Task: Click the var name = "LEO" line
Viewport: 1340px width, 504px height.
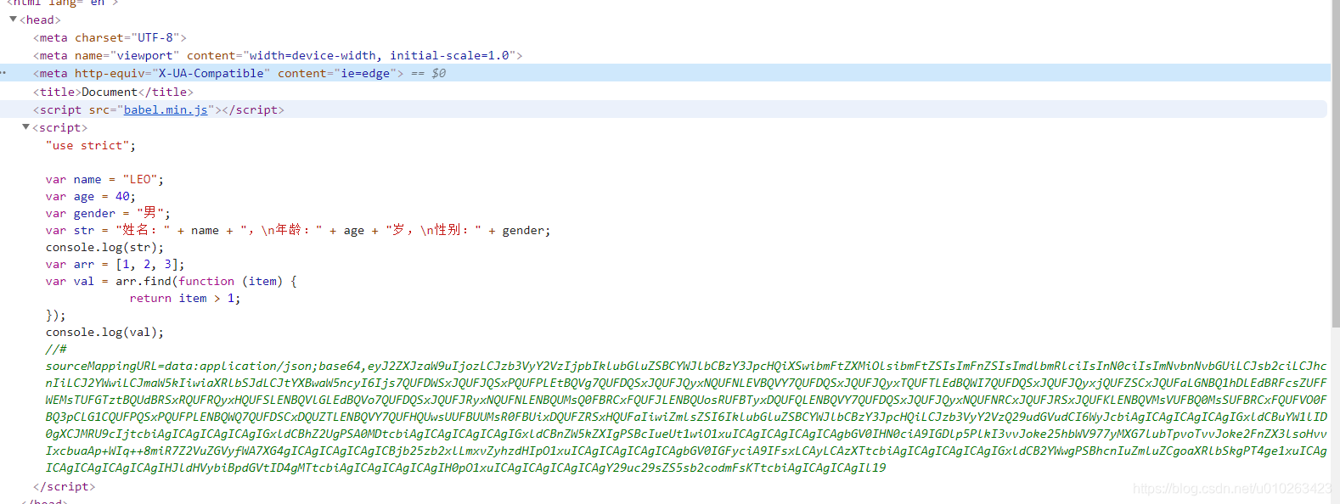Action: tap(104, 179)
